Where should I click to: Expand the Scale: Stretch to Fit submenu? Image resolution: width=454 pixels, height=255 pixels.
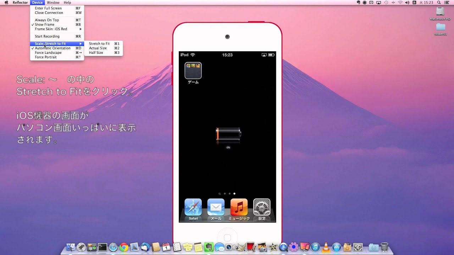coord(57,44)
